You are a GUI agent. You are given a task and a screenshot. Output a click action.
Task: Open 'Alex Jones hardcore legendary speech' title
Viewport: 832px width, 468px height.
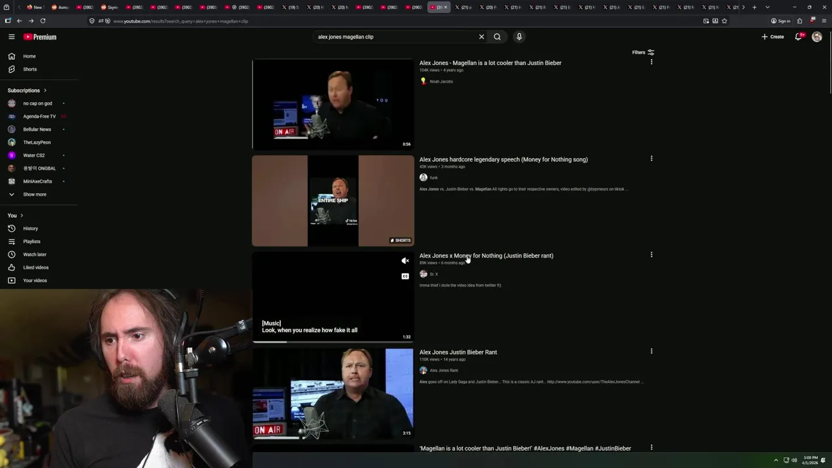(503, 159)
